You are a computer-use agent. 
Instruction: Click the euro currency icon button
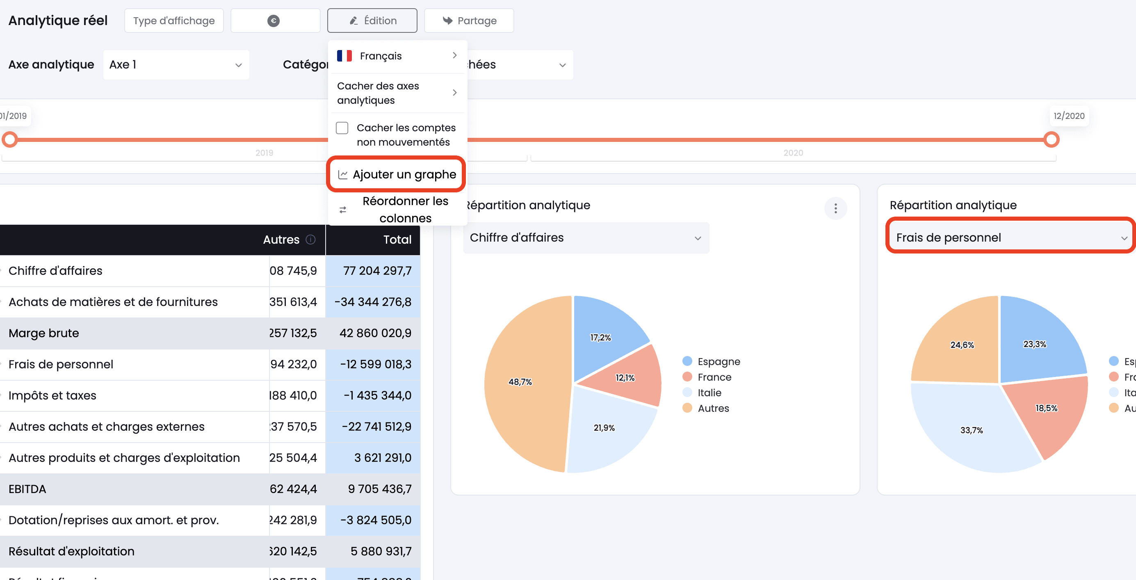pyautogui.click(x=274, y=21)
